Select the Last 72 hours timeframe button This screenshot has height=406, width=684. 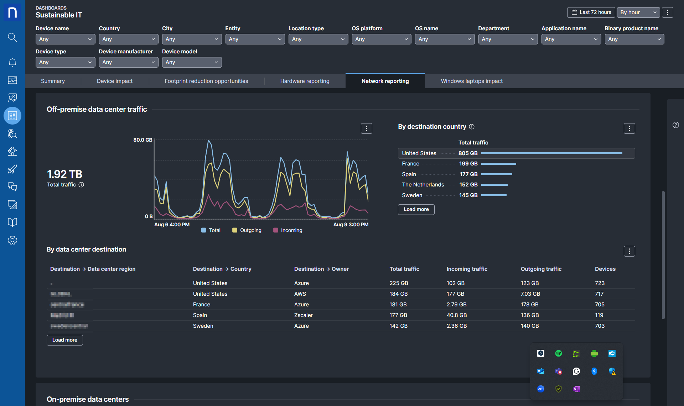591,12
